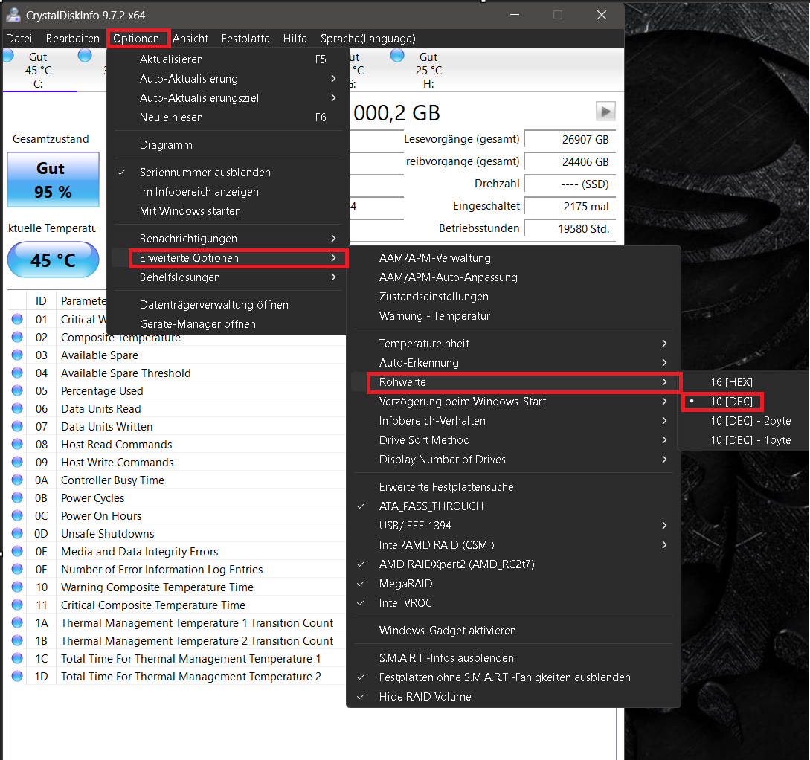The width and height of the screenshot is (810, 760).
Task: Click status orb for Available Spare row
Action: click(x=17, y=355)
